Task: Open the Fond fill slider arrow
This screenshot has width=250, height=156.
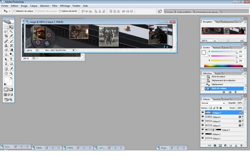Action: tap(244, 108)
